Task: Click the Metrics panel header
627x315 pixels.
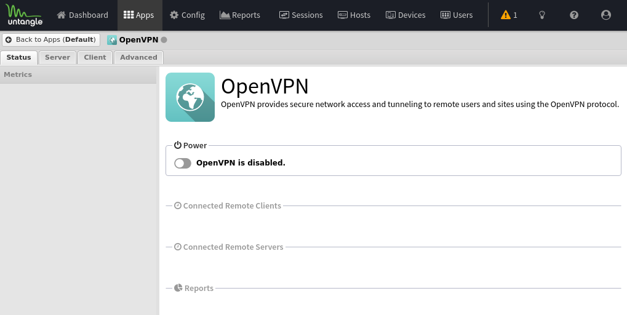Action: coord(78,75)
